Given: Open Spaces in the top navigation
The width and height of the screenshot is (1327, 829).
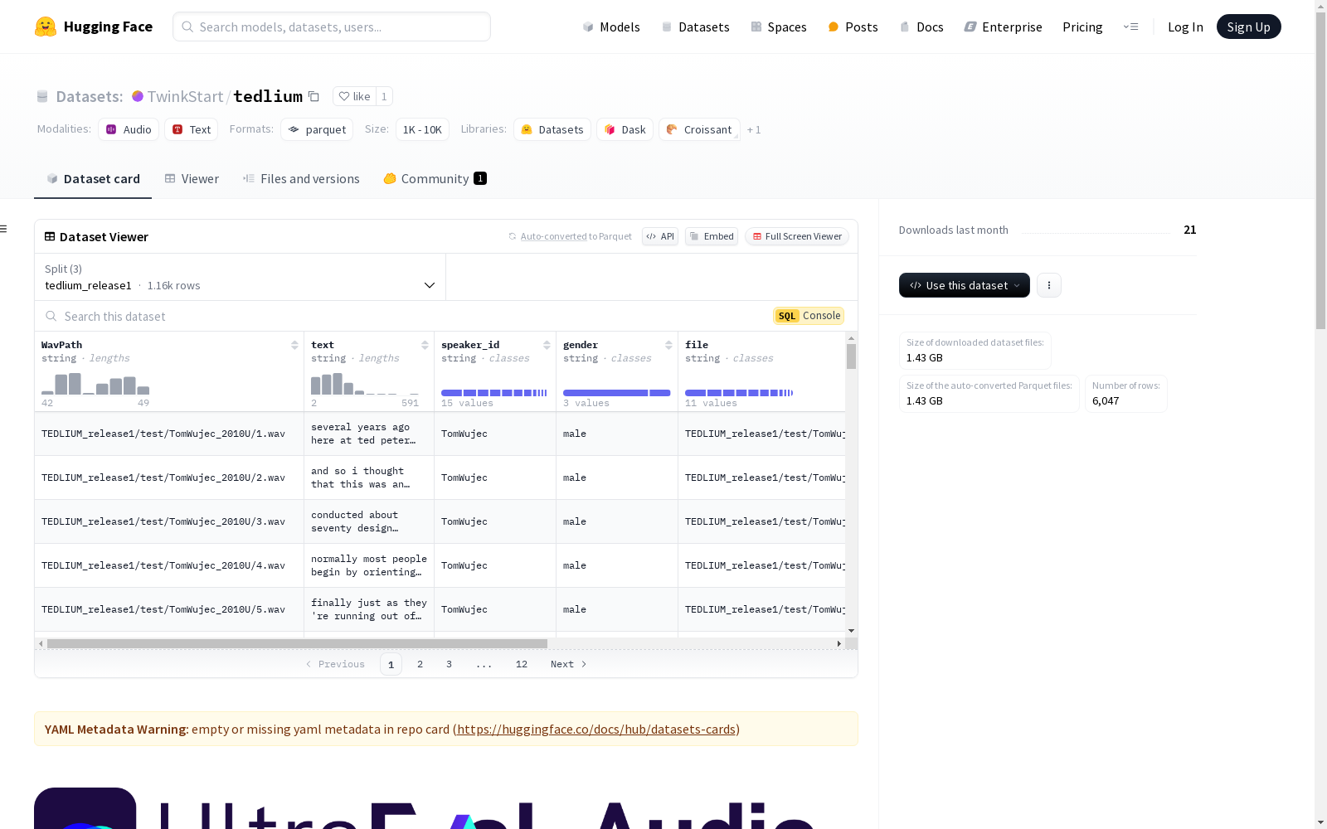Looking at the screenshot, I should [779, 27].
